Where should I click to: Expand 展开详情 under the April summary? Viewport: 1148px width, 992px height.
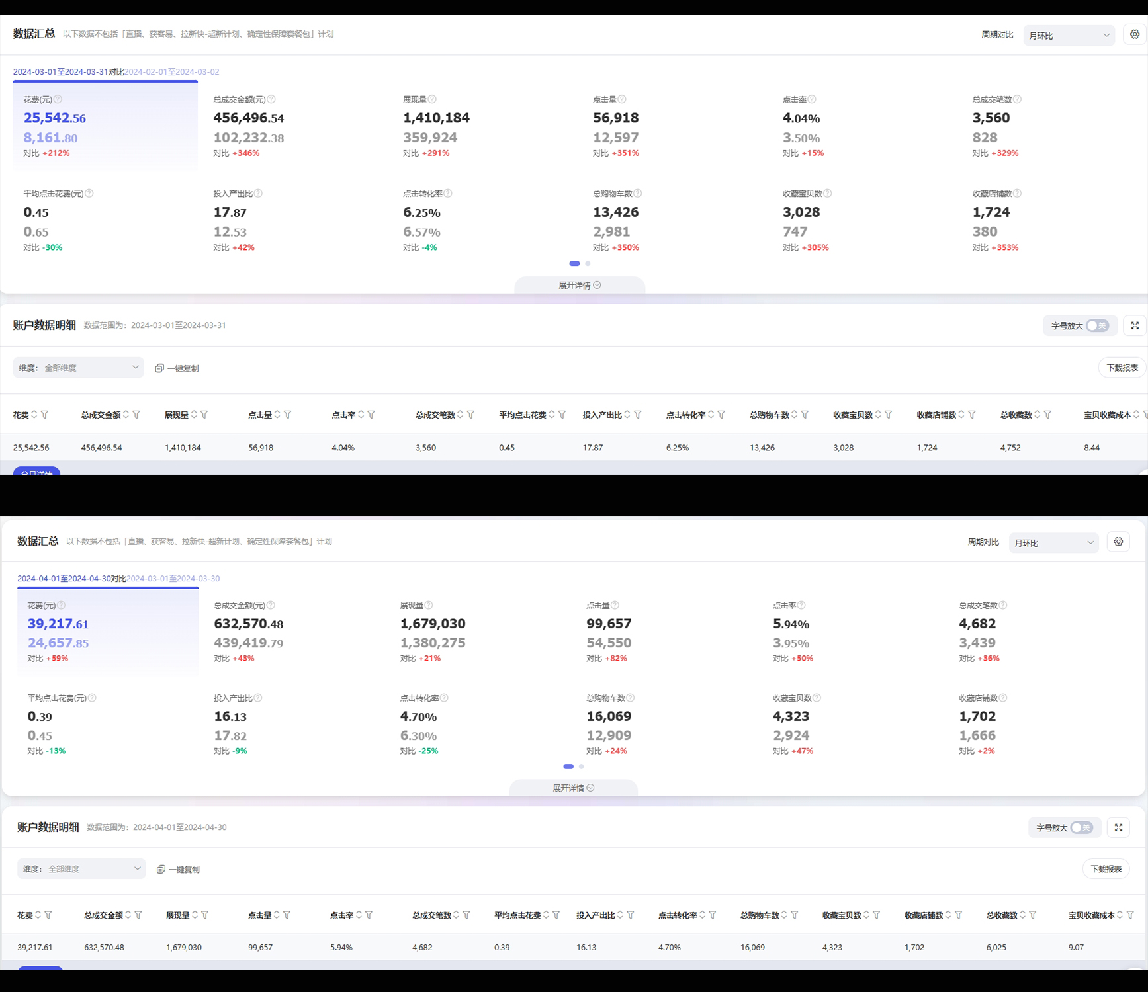coord(573,788)
